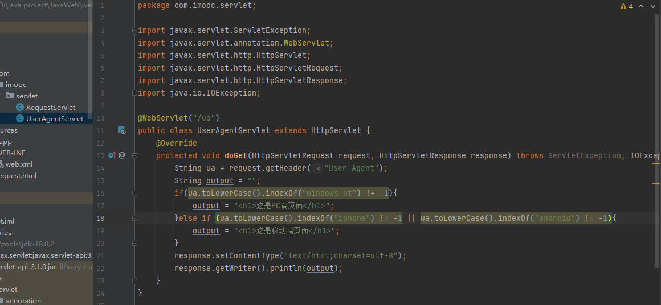Click the web.xml file icon
The height and width of the screenshot is (305, 661).
click(2, 164)
